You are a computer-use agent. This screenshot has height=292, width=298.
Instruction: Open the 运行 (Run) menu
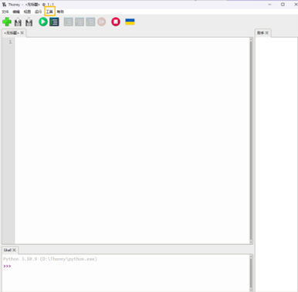point(39,12)
